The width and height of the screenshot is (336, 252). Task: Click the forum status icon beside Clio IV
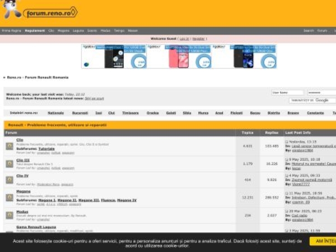(10, 180)
